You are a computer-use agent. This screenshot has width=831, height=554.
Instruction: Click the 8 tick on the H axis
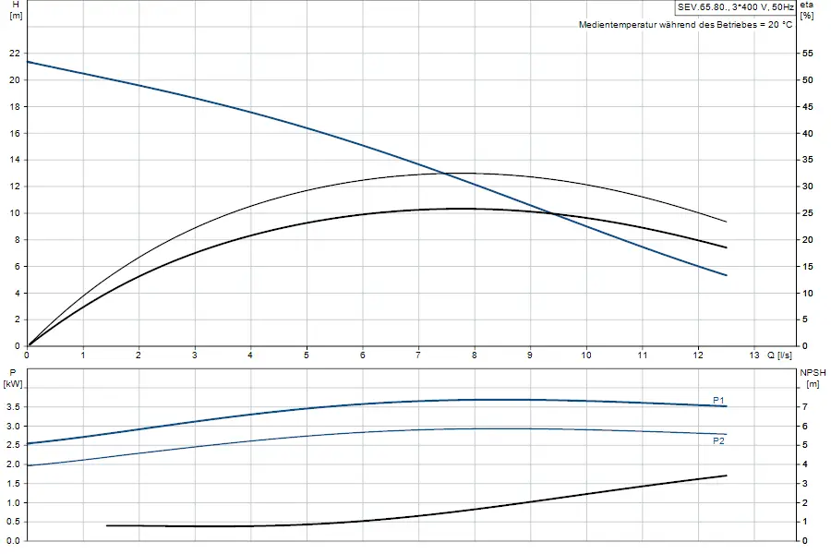tap(17, 240)
